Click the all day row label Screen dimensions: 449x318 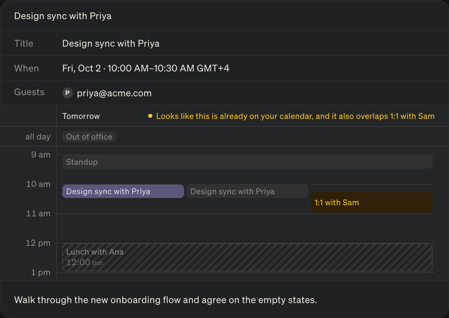point(38,136)
